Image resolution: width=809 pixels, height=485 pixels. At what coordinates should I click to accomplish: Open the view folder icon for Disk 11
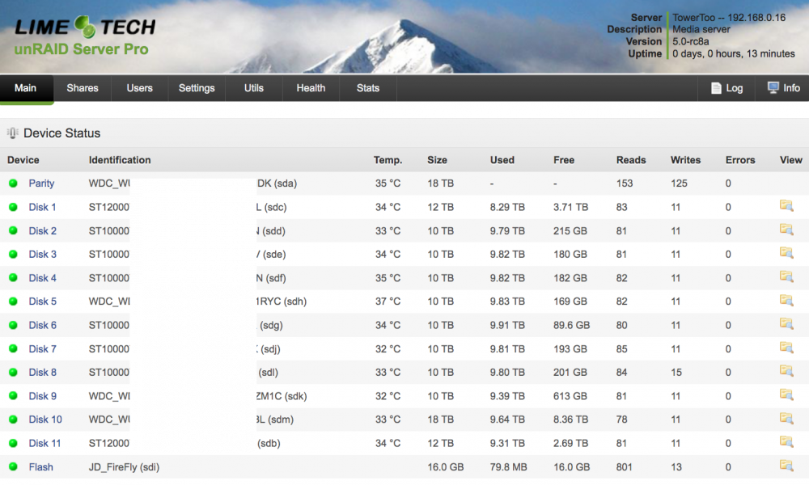tap(786, 442)
